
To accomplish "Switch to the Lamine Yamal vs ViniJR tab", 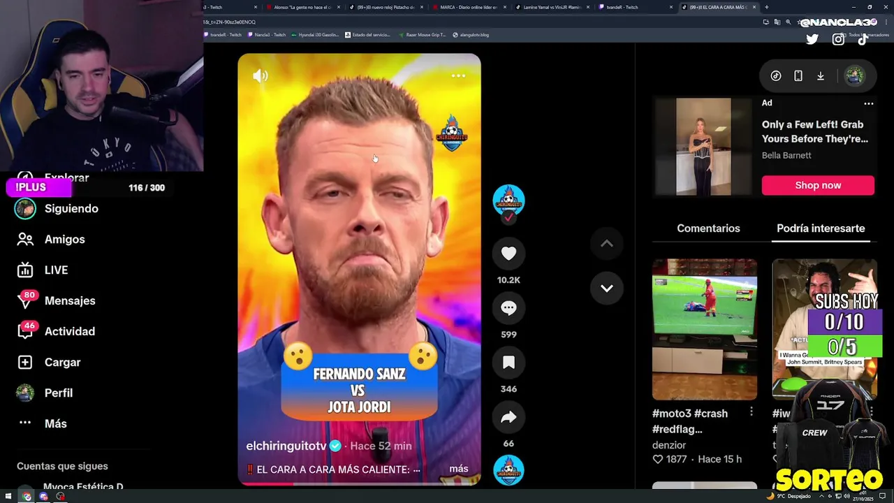I will [x=552, y=7].
